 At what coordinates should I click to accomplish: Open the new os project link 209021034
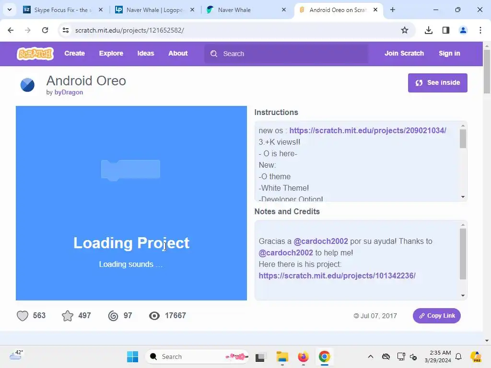(368, 130)
